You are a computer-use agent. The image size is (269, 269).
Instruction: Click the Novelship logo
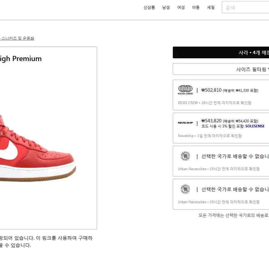tap(185, 123)
